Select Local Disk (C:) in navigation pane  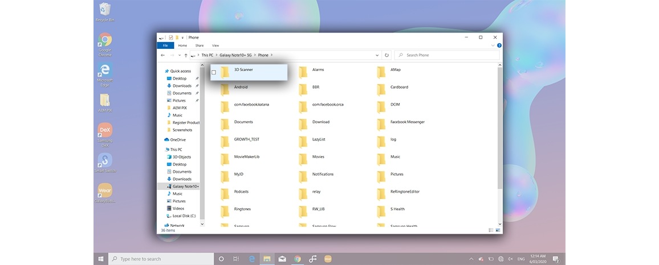(x=181, y=216)
